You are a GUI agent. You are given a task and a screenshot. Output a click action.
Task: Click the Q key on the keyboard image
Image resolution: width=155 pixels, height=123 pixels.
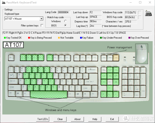(x=20, y=76)
